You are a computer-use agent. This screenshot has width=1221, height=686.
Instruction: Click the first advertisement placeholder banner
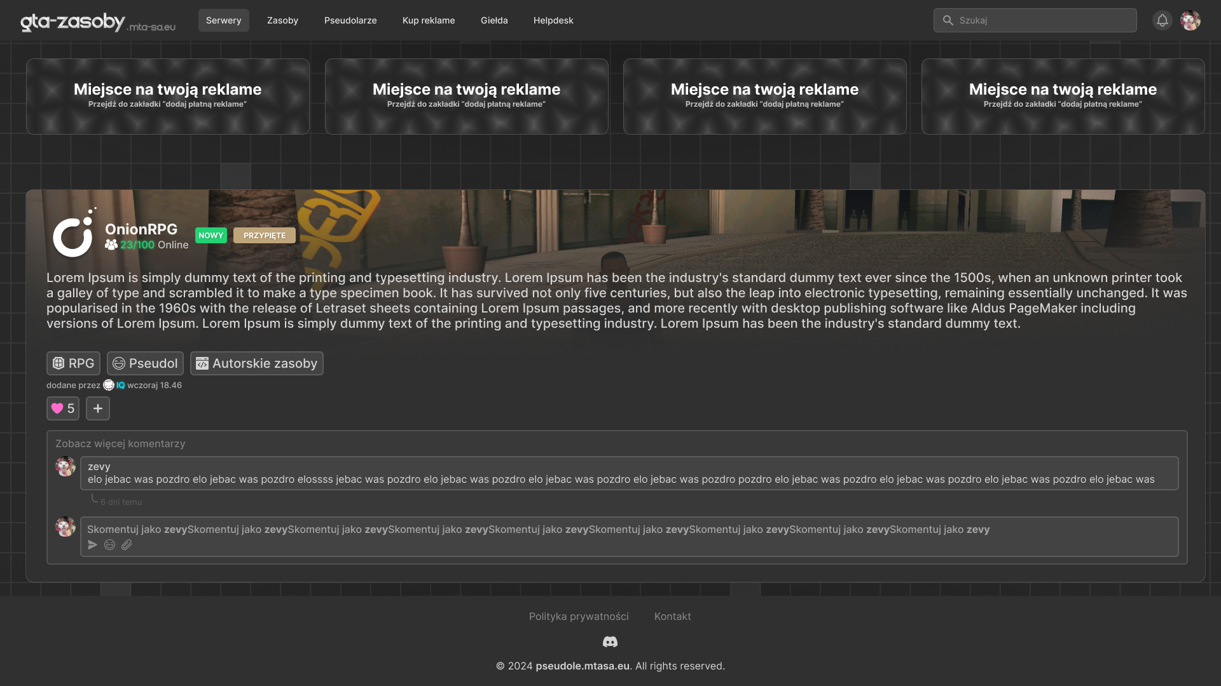[168, 97]
